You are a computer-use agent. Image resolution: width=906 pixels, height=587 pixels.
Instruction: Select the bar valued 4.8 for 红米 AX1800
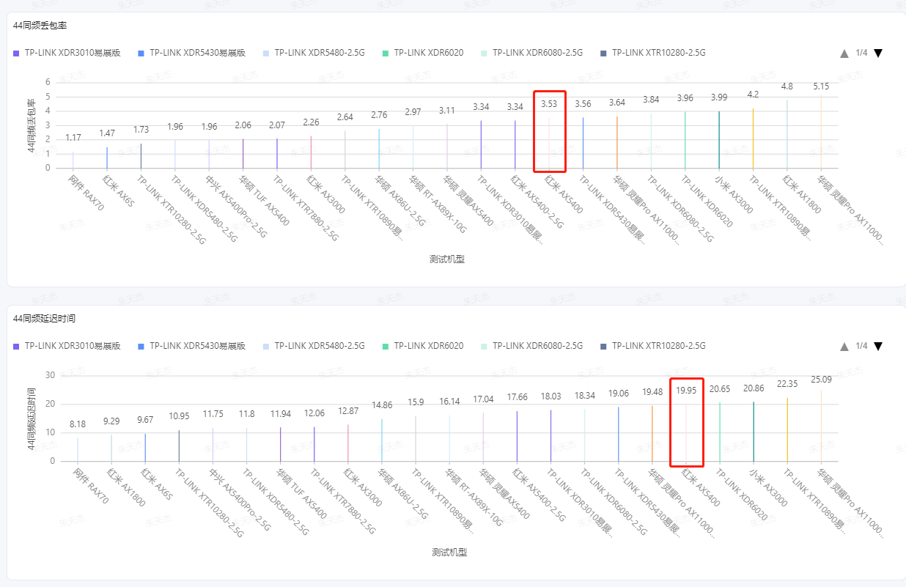click(x=787, y=133)
